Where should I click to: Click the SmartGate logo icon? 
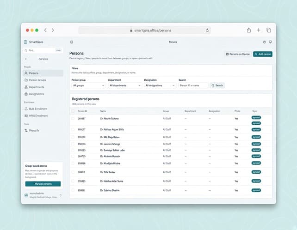click(25, 42)
